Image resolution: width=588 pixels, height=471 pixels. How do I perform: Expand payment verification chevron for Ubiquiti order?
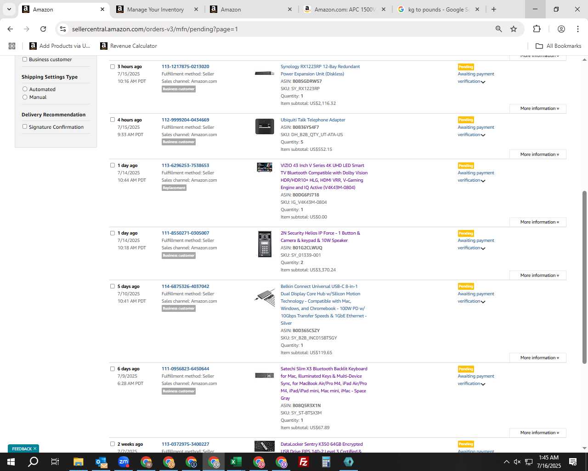tap(483, 135)
